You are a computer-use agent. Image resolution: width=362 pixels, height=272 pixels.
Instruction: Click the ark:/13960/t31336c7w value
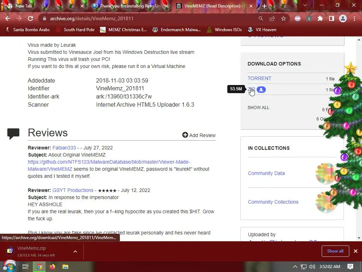pyautogui.click(x=124, y=96)
